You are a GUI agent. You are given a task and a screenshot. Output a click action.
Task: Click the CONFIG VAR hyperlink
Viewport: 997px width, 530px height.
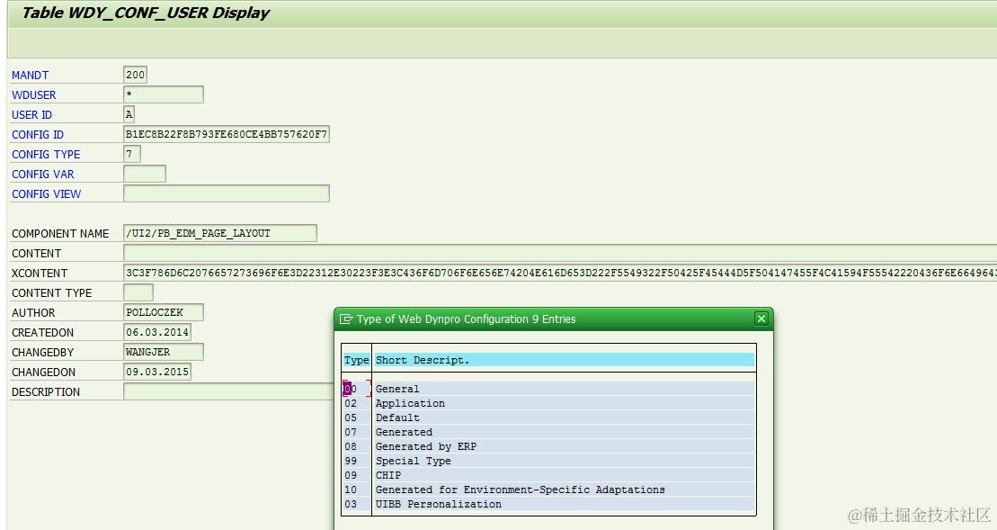41,174
